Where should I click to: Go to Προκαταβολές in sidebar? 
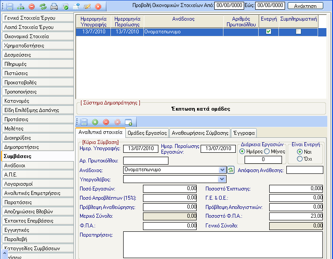click(x=38, y=83)
